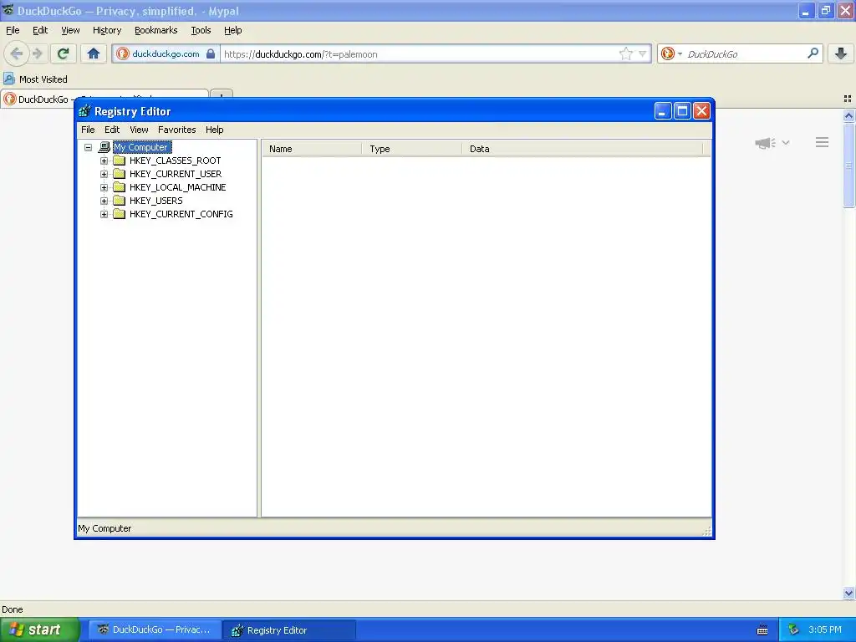Select HKEY_LOCAL_MACHINE text label
The image size is (856, 642).
(x=177, y=187)
